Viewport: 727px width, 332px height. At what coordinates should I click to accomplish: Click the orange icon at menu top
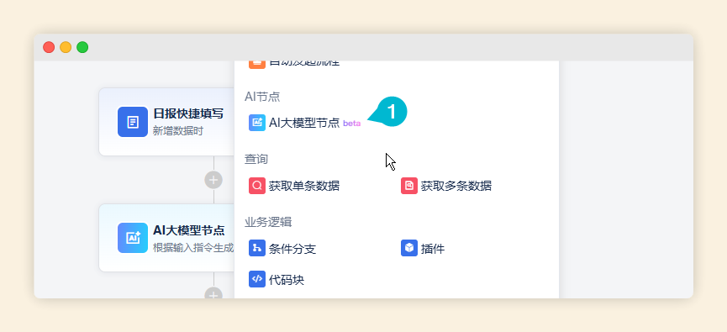pyautogui.click(x=257, y=65)
